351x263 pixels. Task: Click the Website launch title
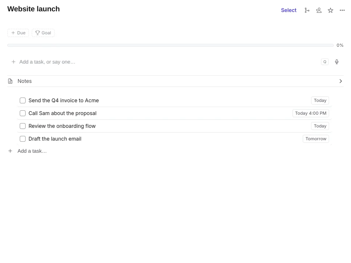coord(34,9)
